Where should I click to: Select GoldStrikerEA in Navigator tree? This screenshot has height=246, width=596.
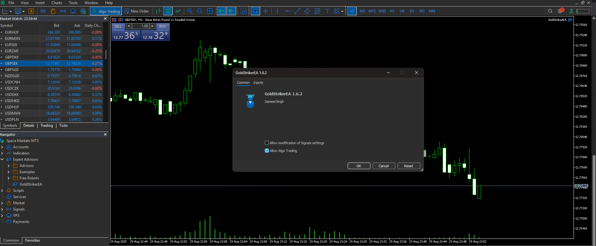point(31,184)
